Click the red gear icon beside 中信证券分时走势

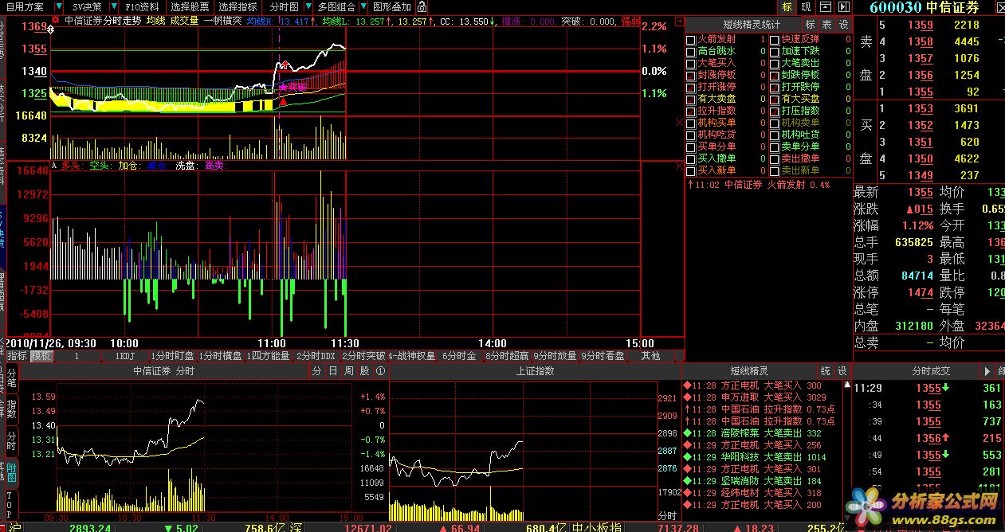pyautogui.click(x=54, y=21)
